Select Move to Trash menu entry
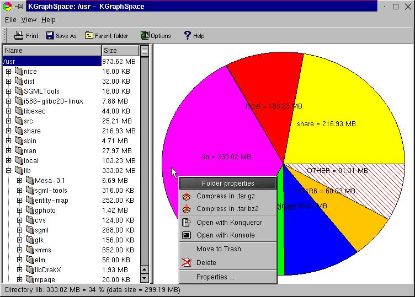The height and width of the screenshot is (297, 415). [228, 249]
